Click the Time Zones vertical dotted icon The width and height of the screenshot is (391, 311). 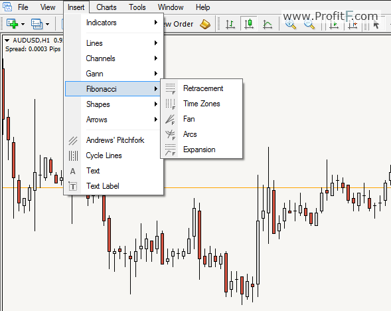click(171, 104)
